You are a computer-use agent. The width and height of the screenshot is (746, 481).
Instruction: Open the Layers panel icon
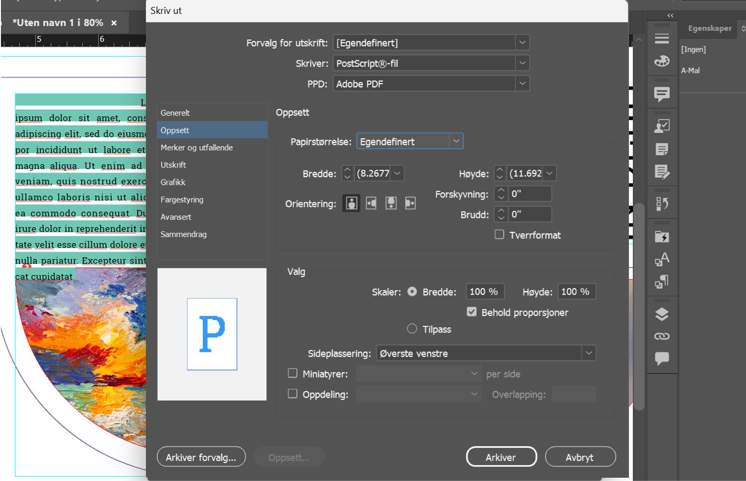click(x=662, y=314)
